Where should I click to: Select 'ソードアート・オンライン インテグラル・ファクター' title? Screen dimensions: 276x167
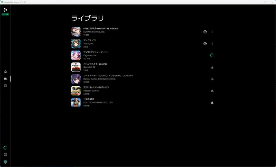108,76
